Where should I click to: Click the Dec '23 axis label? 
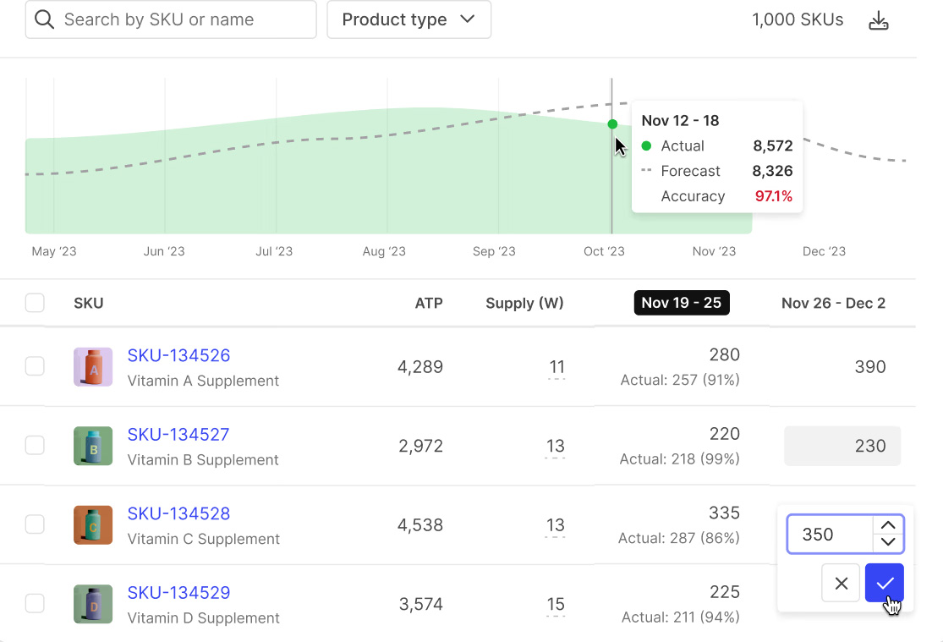[824, 251]
